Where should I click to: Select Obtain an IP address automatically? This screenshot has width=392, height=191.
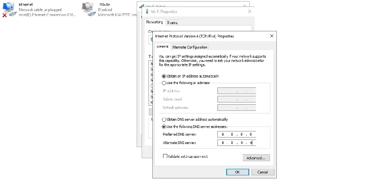pyautogui.click(x=164, y=76)
